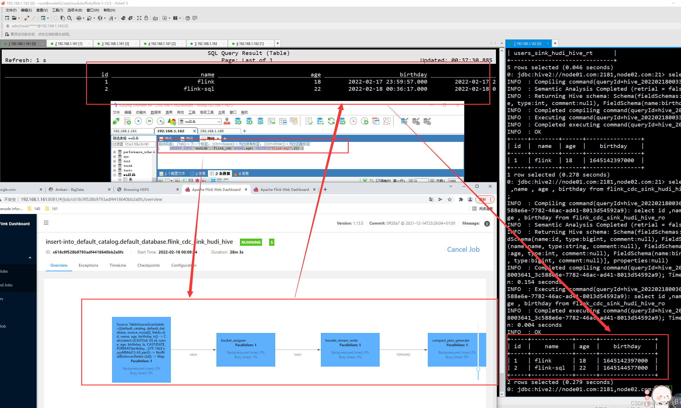Collapse wudldb database tree node
This screenshot has height=408, width=681.
tap(115, 175)
